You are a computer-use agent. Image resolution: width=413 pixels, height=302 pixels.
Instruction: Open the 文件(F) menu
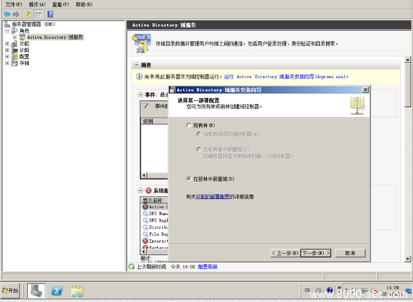coord(14,4)
